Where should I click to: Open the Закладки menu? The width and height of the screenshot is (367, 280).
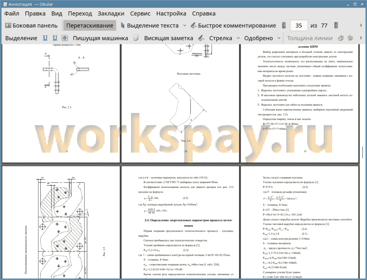(x=111, y=14)
